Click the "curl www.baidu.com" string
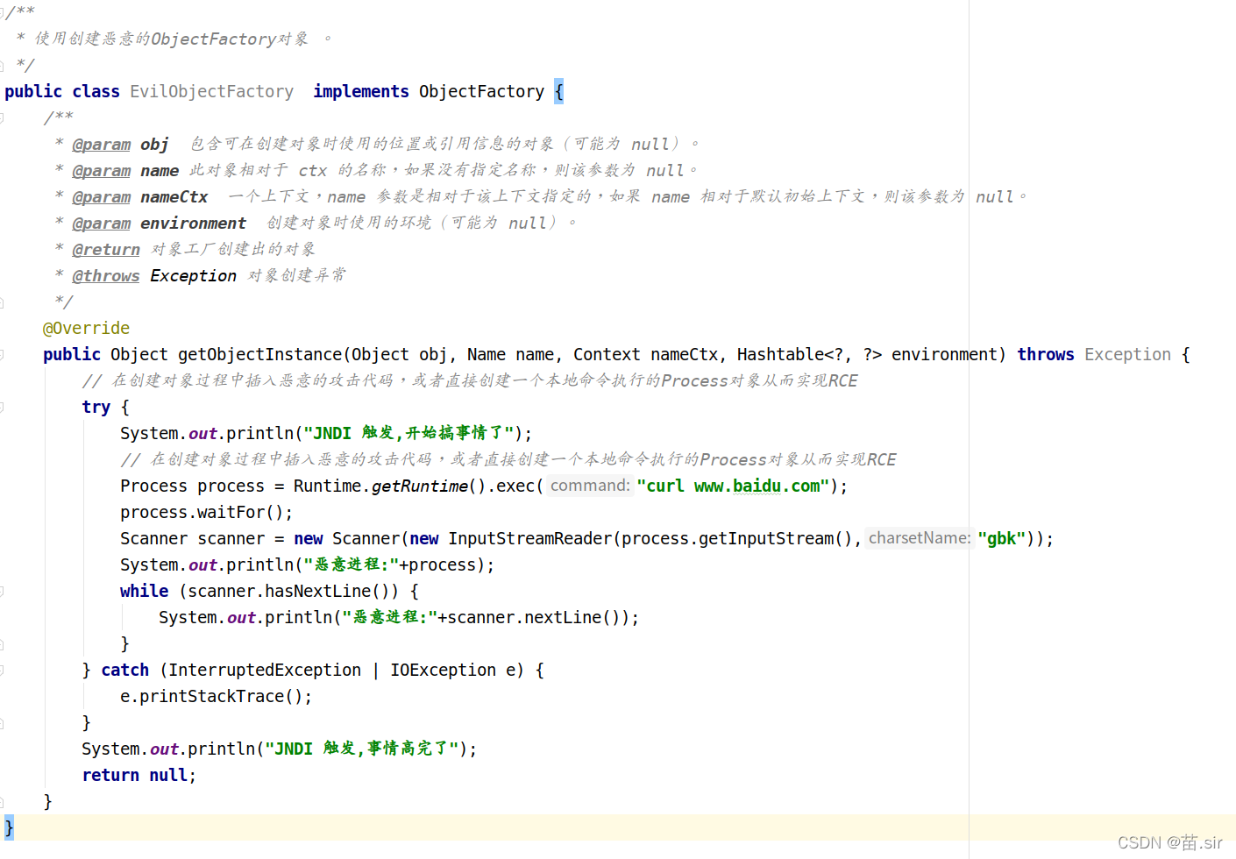This screenshot has width=1236, height=859. 733,486
